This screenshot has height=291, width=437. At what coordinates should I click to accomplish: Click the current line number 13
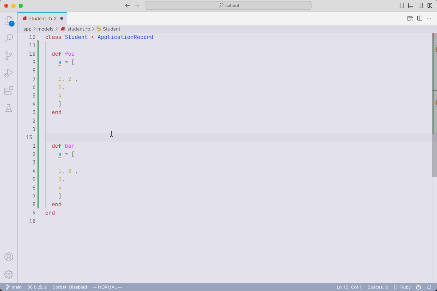[29, 137]
